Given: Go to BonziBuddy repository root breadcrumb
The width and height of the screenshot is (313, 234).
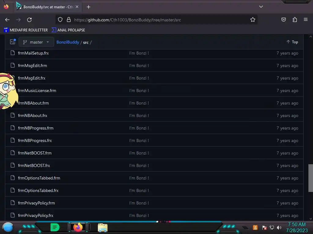Looking at the screenshot, I should point(68,42).
